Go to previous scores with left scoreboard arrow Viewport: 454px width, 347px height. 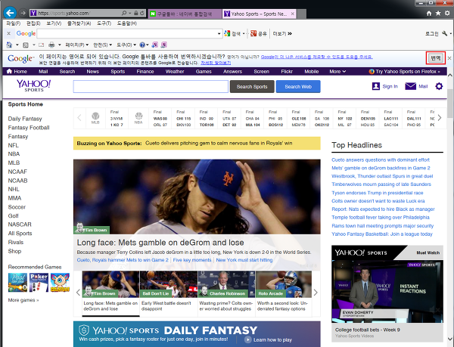(79, 118)
